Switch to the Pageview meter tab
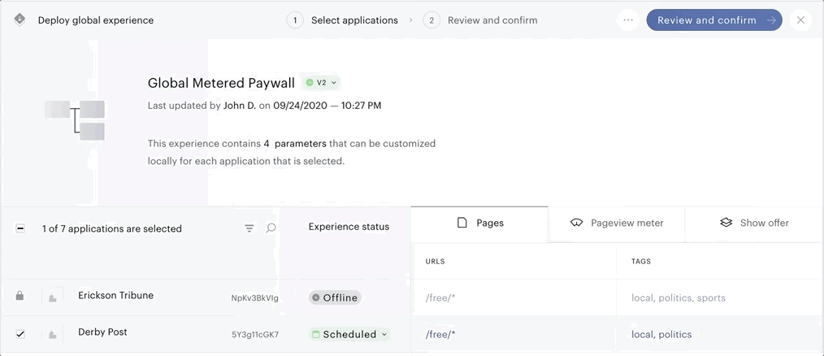Viewport: 824px width, 356px height. click(617, 223)
